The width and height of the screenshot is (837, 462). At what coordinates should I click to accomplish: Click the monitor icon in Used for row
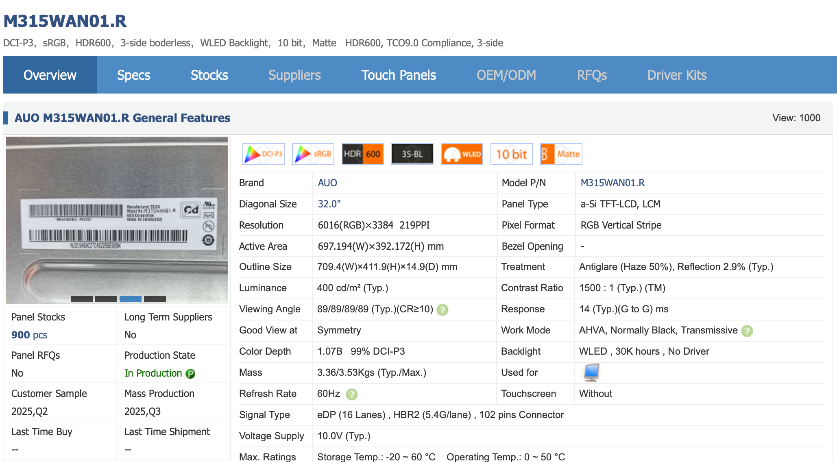click(591, 373)
